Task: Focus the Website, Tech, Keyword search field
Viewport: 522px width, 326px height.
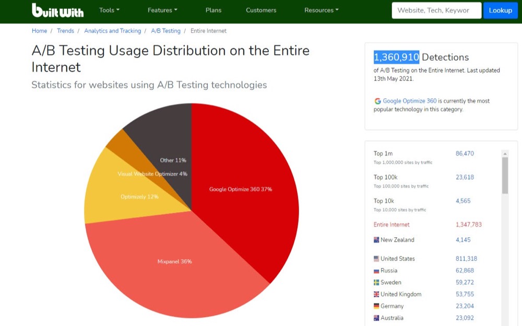Action: (436, 10)
